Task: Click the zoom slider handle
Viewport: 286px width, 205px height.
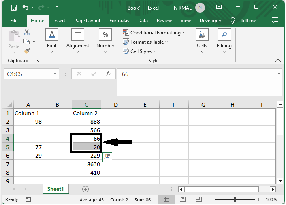Action: coord(235,199)
